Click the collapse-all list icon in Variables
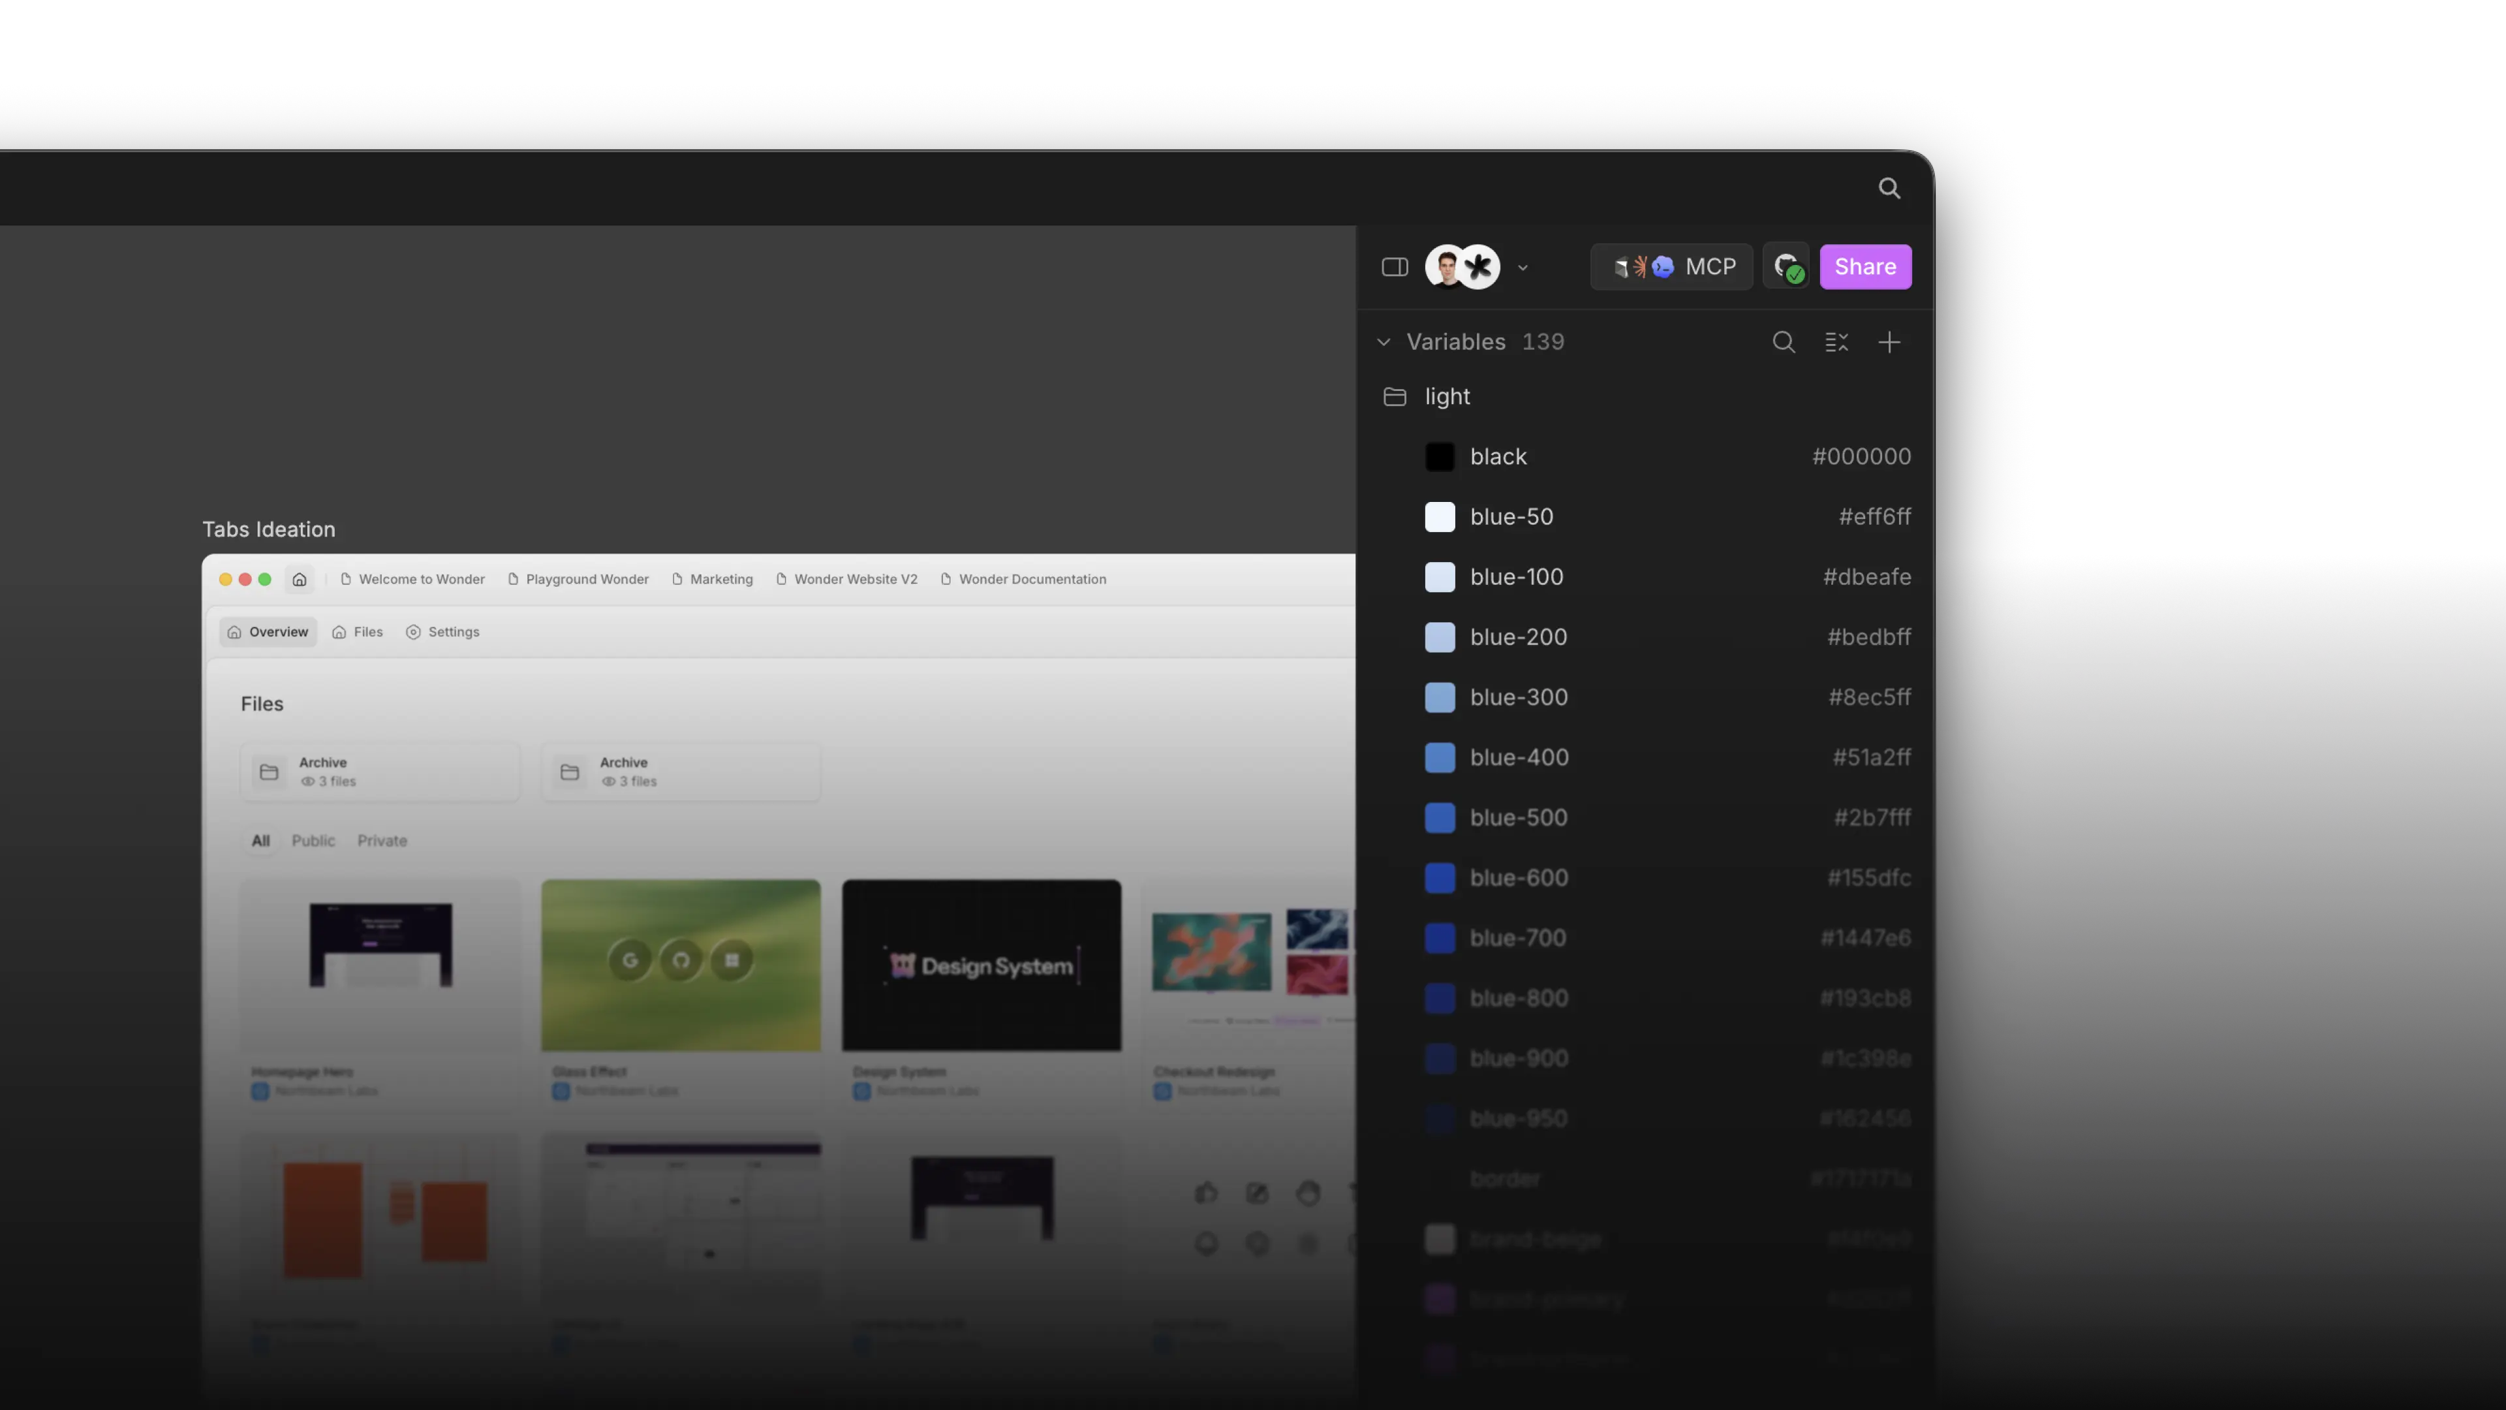The height and width of the screenshot is (1410, 2506). (x=1836, y=343)
